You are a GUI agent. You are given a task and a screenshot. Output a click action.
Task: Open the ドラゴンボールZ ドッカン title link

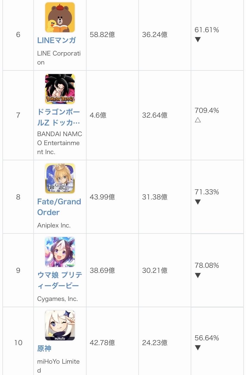[59, 117]
